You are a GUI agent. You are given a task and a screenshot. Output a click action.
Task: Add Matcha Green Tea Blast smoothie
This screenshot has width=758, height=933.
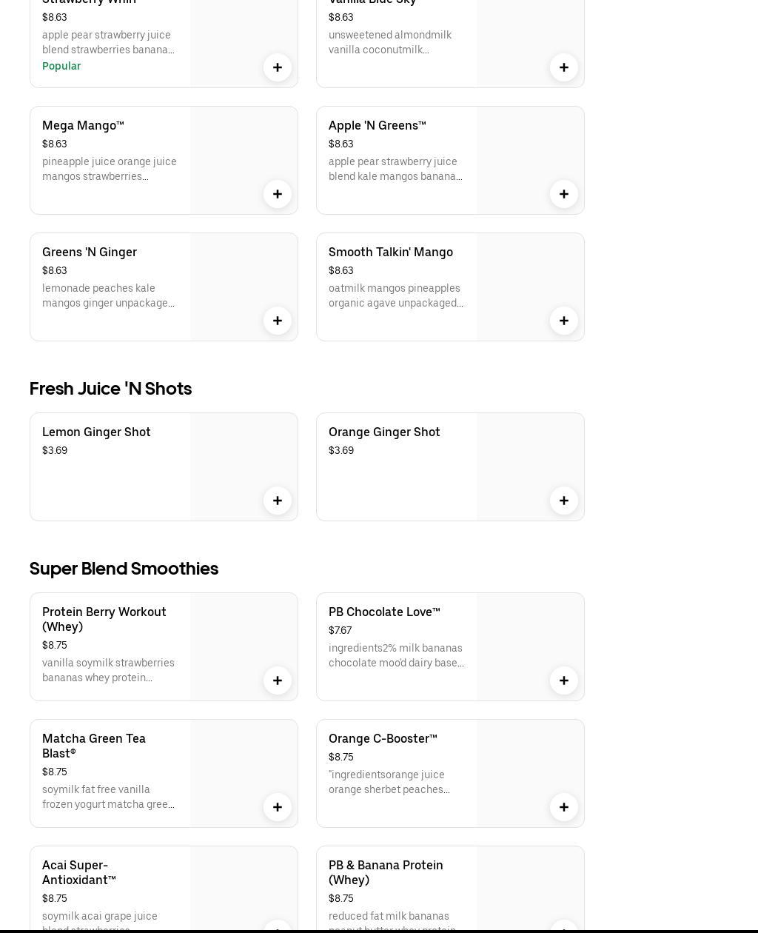278,807
